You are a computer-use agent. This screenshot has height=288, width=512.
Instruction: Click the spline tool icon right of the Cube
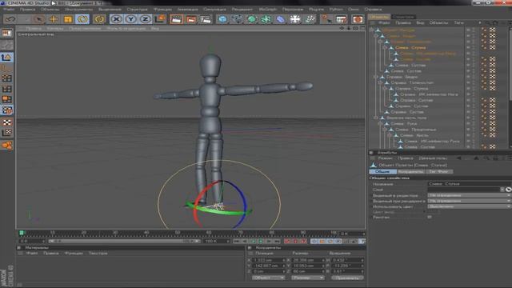(237, 19)
